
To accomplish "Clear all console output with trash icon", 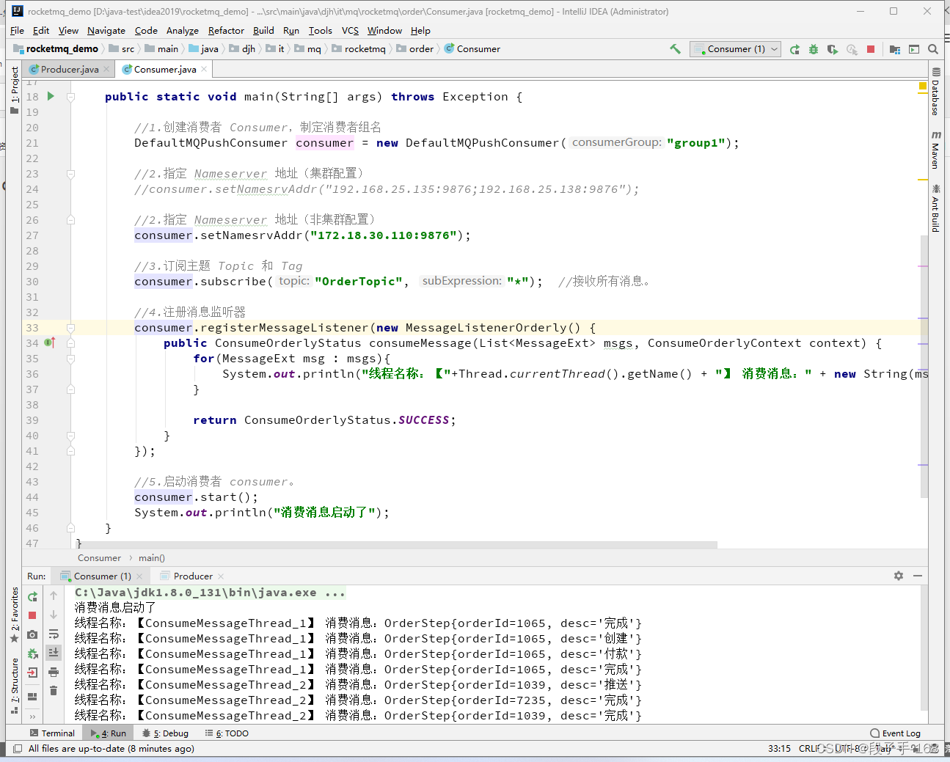I will pos(54,691).
